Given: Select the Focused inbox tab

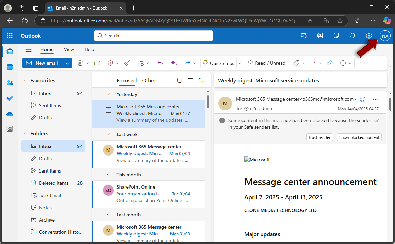Looking at the screenshot, I should coord(126,81).
